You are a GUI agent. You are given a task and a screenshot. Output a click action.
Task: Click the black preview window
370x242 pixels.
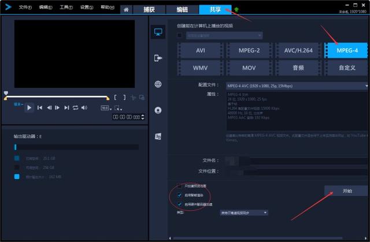[75, 54]
